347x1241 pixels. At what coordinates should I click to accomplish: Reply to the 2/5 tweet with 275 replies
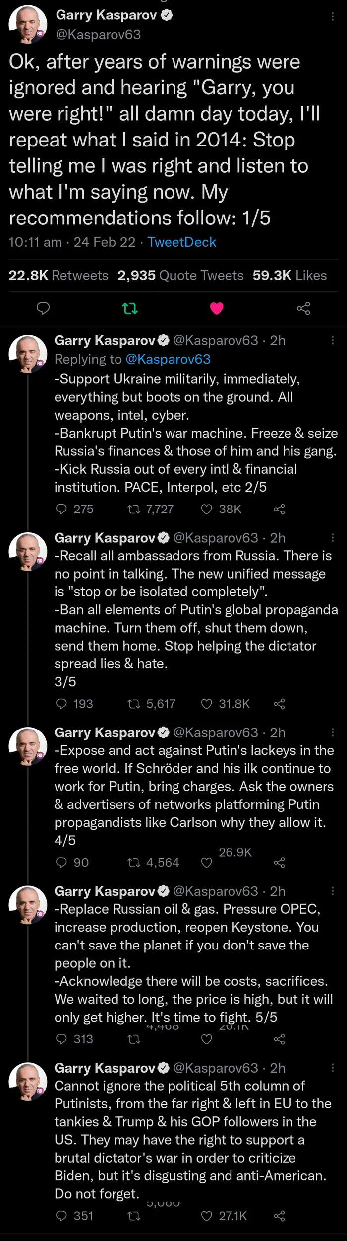61,509
